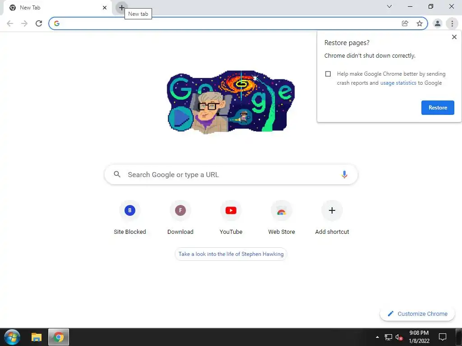Open the usage statistics link
The image size is (462, 346).
click(x=398, y=83)
